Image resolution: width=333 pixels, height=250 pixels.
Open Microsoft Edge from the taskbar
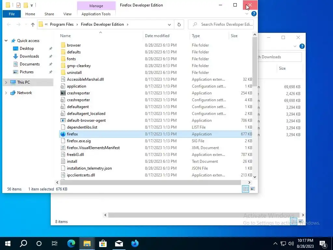point(71,243)
